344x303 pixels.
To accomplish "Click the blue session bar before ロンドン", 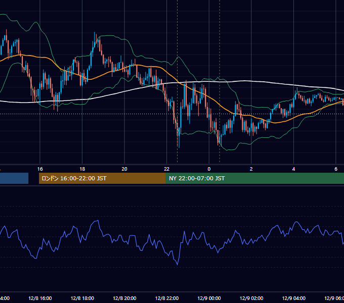I will (14, 178).
